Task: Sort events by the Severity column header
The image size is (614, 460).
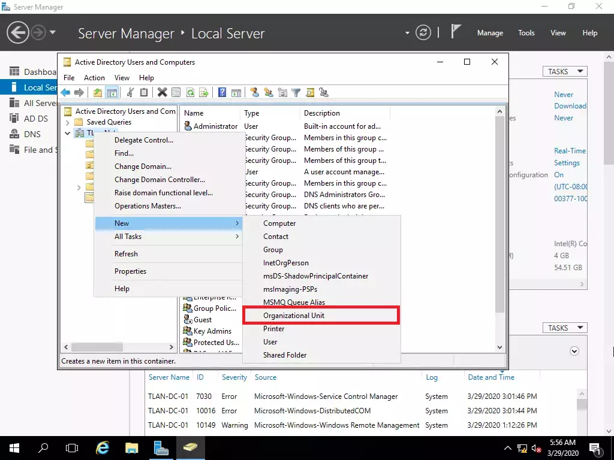Action: pos(234,377)
